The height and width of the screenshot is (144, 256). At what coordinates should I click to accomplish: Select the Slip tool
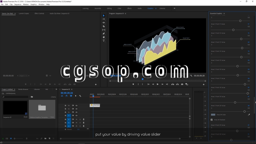[x=104, y=30]
